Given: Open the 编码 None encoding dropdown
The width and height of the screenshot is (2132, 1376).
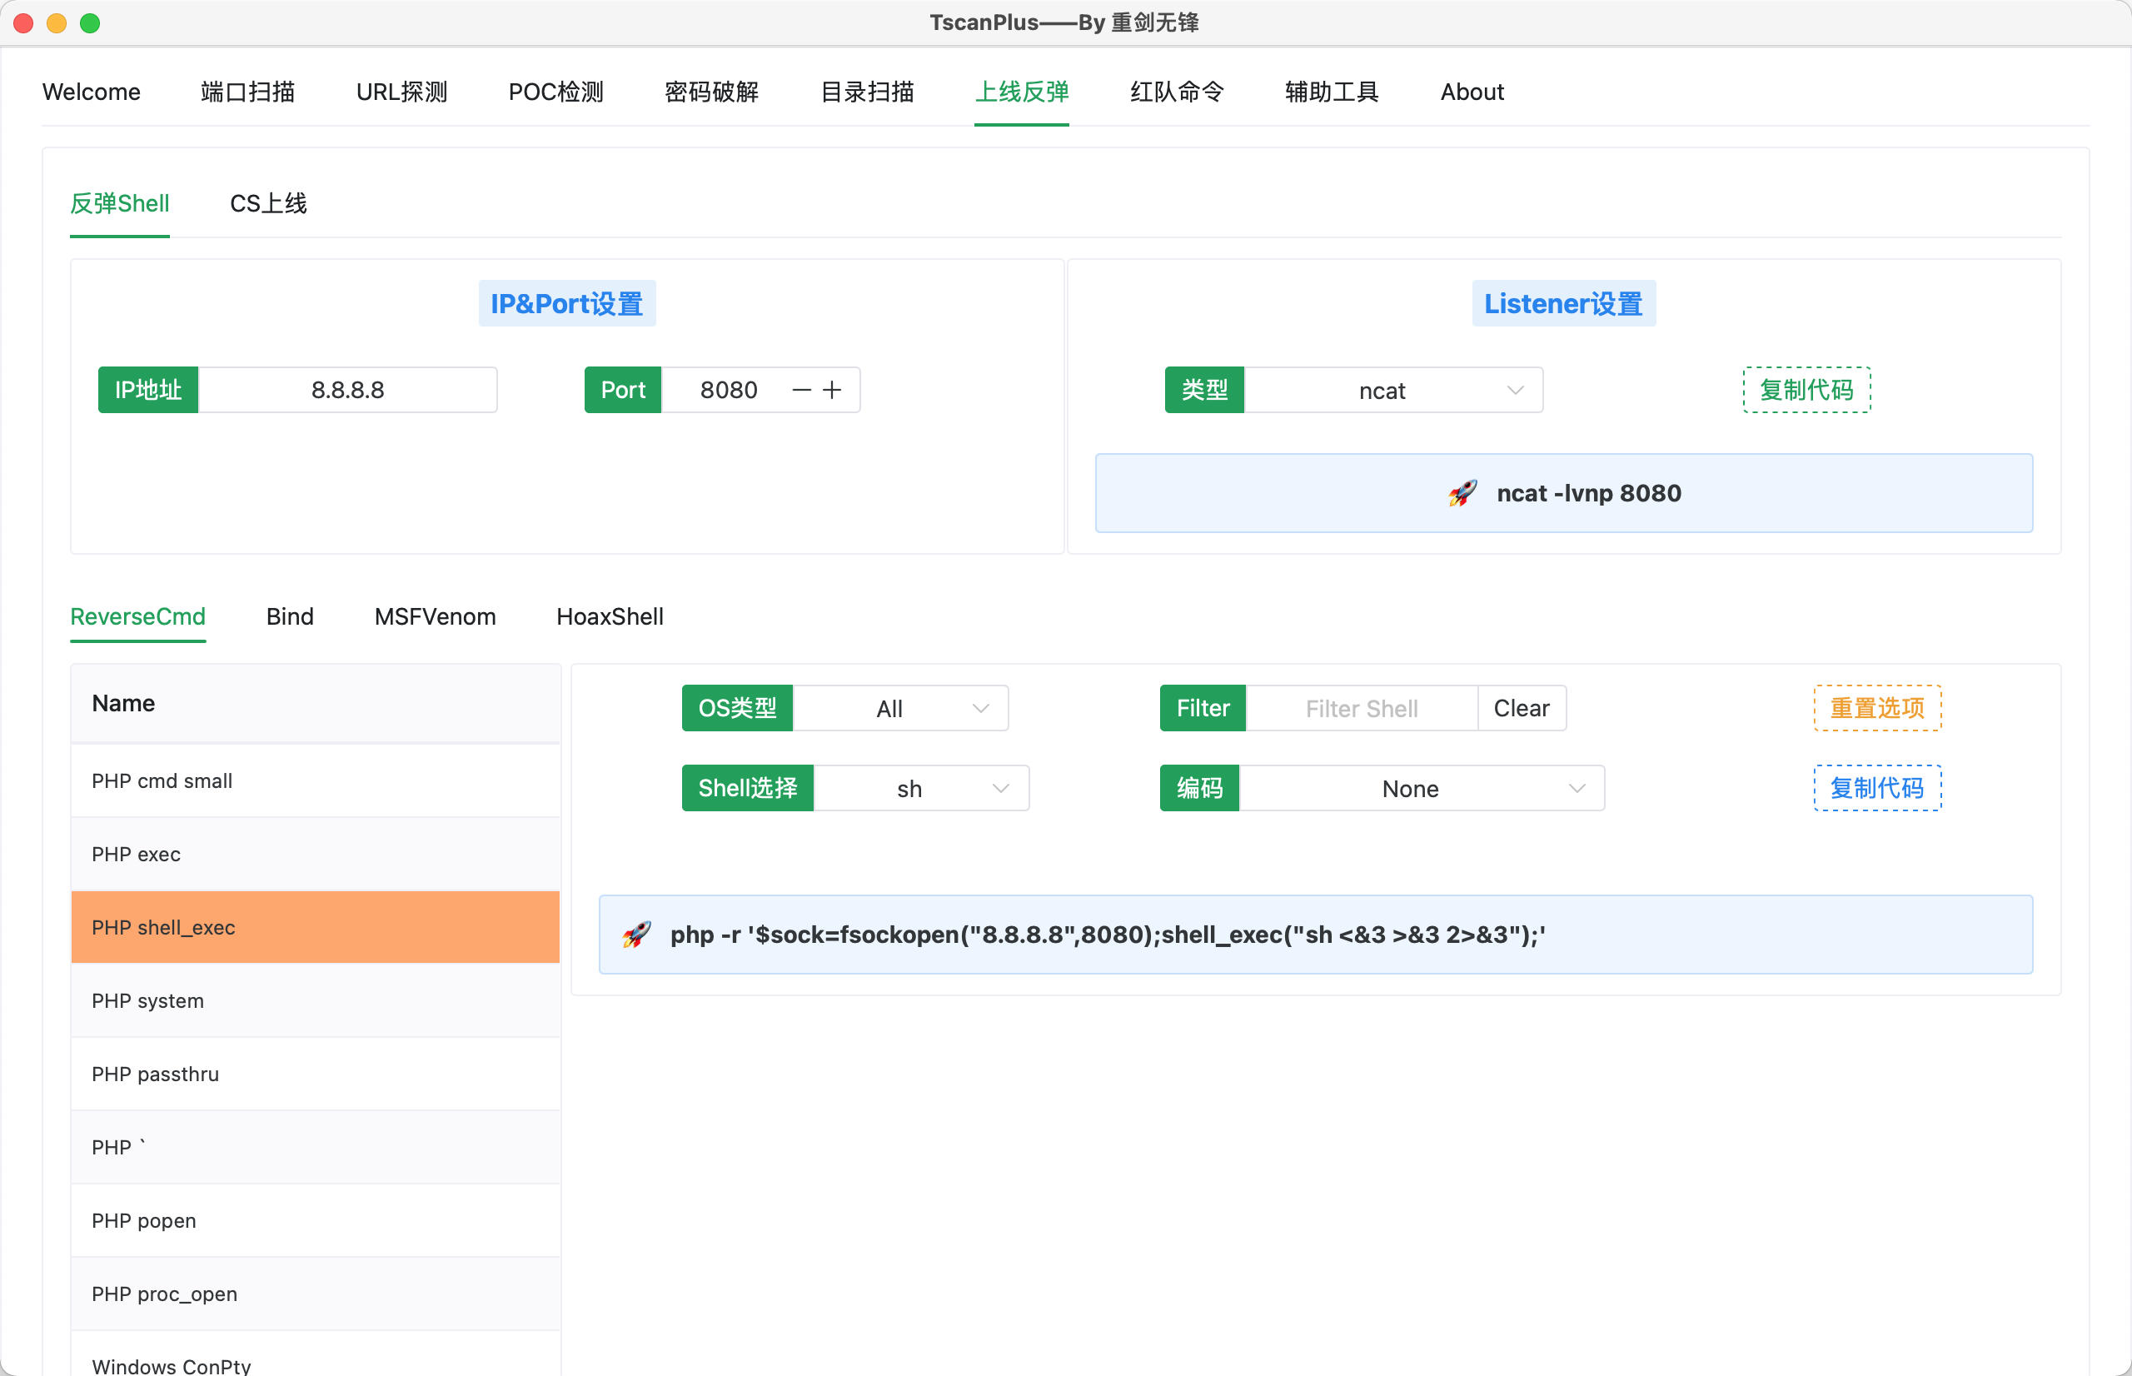Looking at the screenshot, I should 1420,788.
